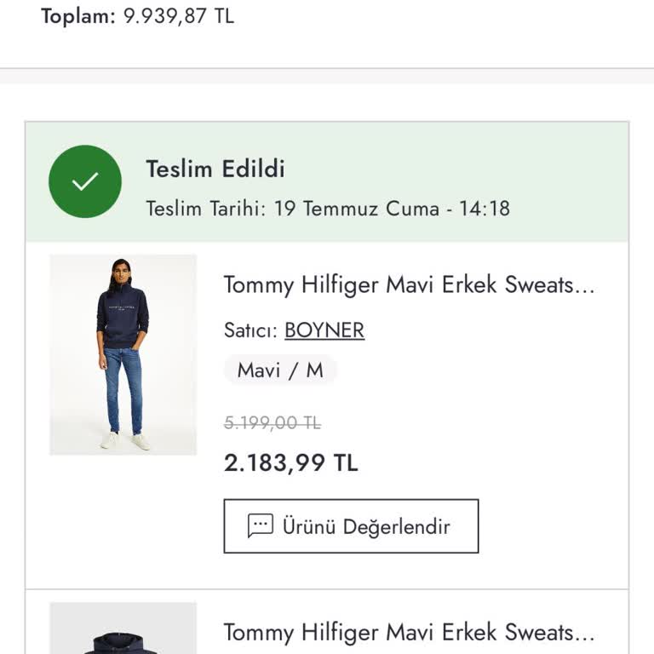
Task: Click the 2.183,99 TL discounted price
Action: [x=291, y=462]
